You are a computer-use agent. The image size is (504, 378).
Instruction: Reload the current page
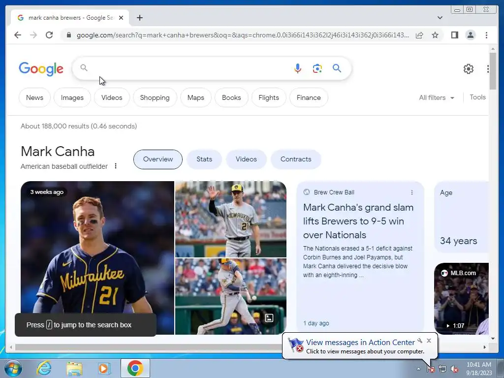49,35
